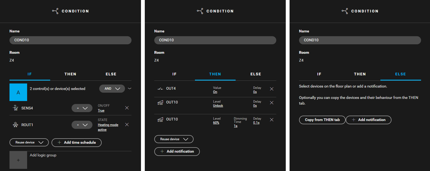This screenshot has width=430, height=171.
Task: Select logic group A tile
Action: tap(18, 92)
